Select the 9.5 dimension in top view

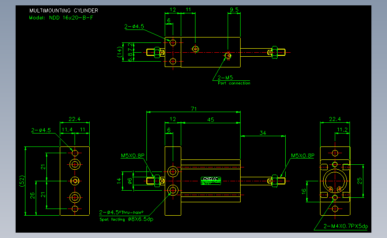click(234, 10)
